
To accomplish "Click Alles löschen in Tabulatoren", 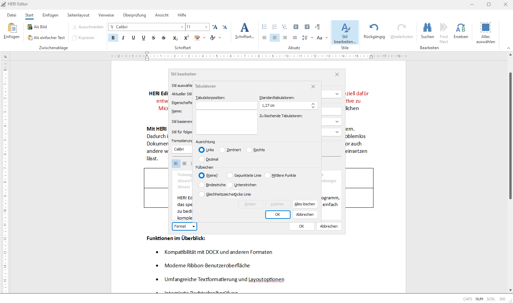I will [305, 204].
